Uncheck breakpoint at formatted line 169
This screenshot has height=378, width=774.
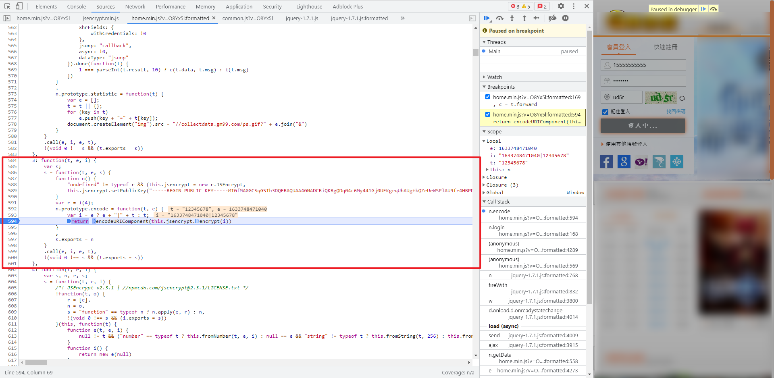click(x=488, y=97)
